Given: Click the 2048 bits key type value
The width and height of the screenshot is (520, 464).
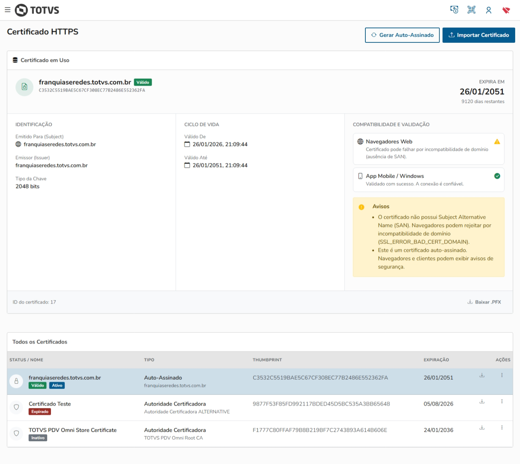Looking at the screenshot, I should (28, 187).
